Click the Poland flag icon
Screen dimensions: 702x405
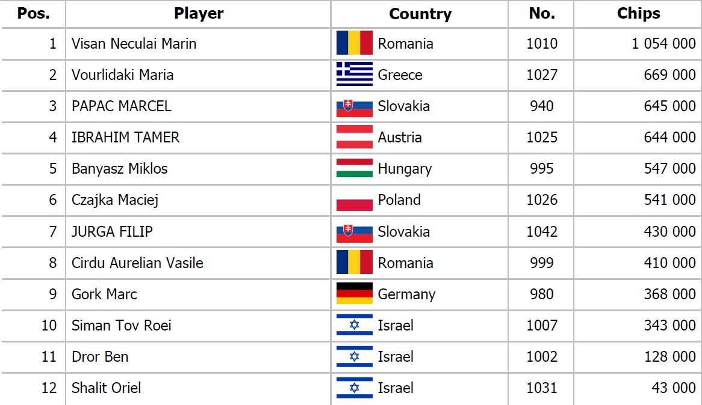354,199
